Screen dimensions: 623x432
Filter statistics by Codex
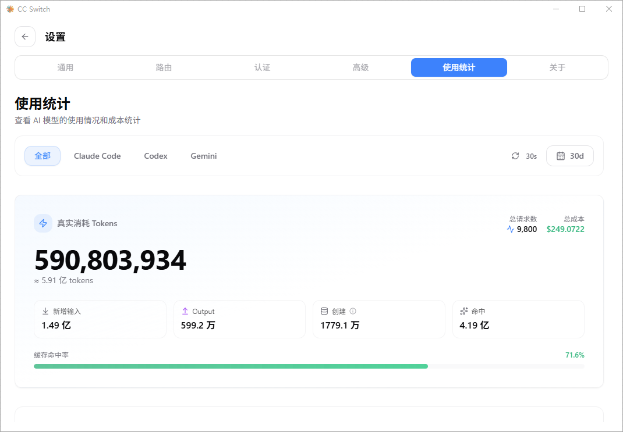[156, 156]
